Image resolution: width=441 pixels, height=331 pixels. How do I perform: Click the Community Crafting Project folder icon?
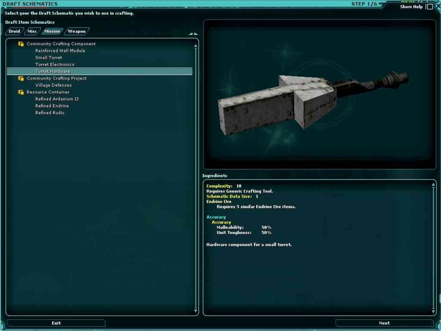[21, 78]
